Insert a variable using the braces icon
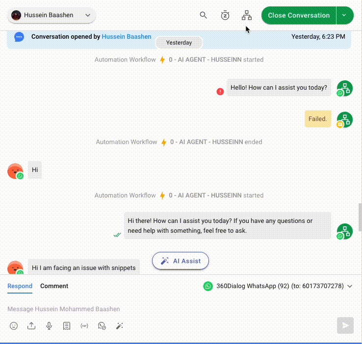 (x=84, y=325)
